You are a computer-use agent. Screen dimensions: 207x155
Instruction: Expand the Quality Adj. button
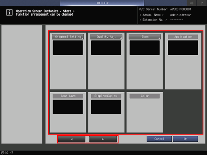pos(106,37)
